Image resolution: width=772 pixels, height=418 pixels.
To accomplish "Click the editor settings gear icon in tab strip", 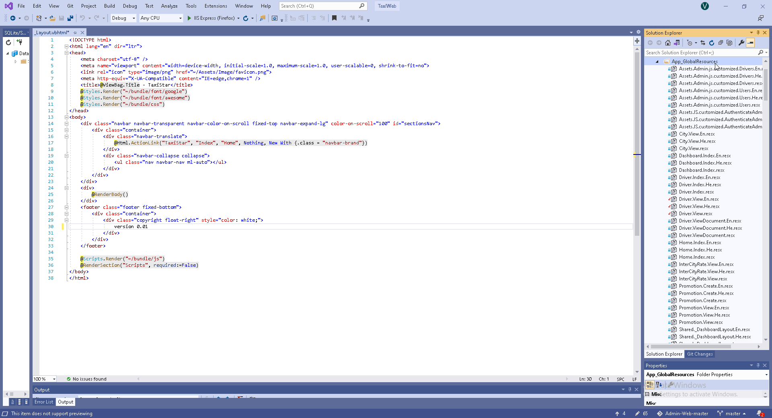I will click(x=638, y=32).
